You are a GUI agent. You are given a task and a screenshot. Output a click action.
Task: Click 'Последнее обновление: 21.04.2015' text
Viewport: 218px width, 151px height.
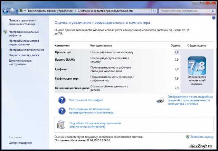(x=82, y=140)
